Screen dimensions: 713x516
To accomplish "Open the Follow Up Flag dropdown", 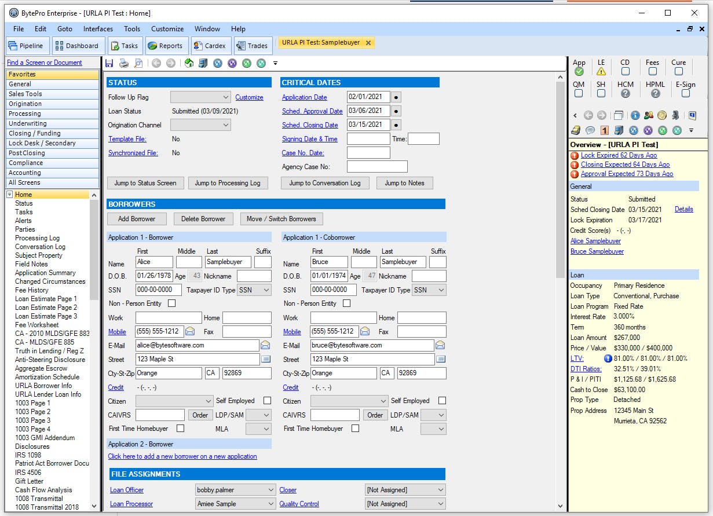I will (200, 97).
